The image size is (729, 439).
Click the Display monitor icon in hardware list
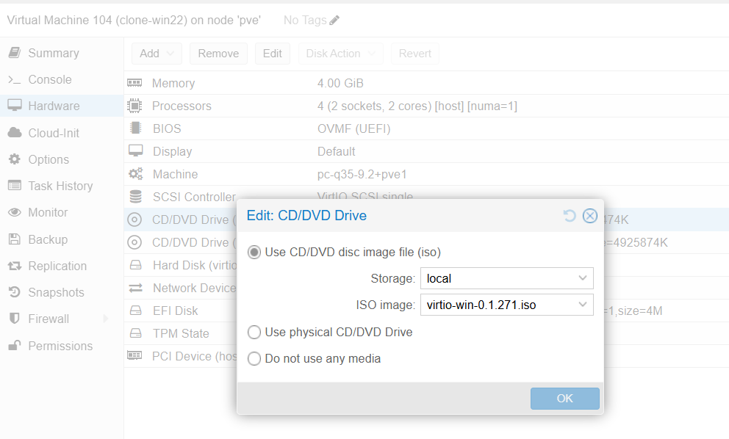coord(135,151)
